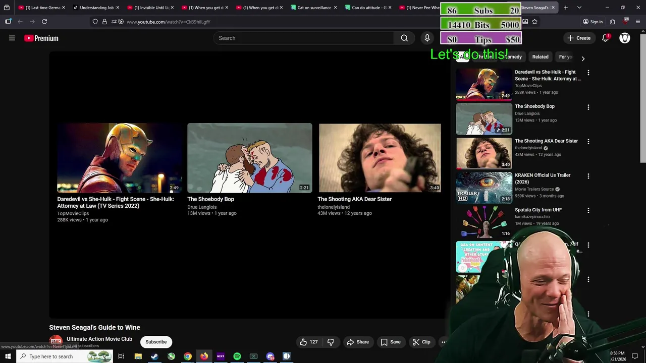This screenshot has height=363, width=646.
Task: Go to the YouTube Premium home logo
Action: 41,38
